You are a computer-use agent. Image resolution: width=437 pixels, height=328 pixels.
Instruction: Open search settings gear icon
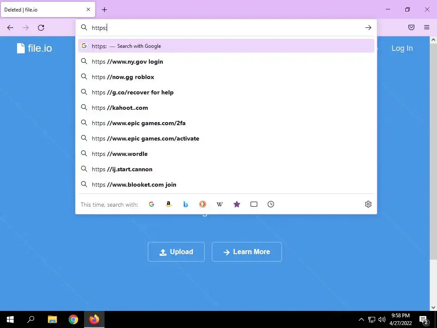(368, 204)
